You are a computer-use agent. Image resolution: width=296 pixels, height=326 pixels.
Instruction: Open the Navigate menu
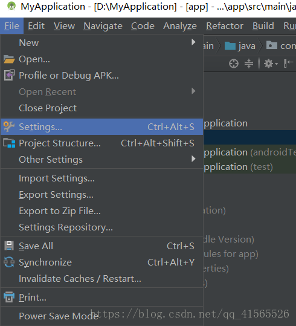[103, 26]
